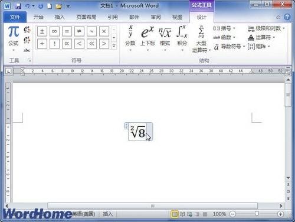The width and height of the screenshot is (295, 222).
Task: Click the New document icon
Action: tap(50, 6)
